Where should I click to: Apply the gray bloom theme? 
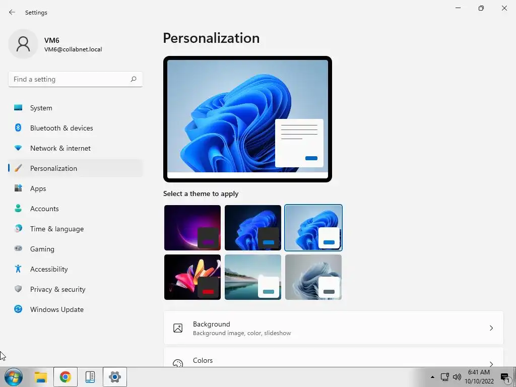pyautogui.click(x=313, y=277)
